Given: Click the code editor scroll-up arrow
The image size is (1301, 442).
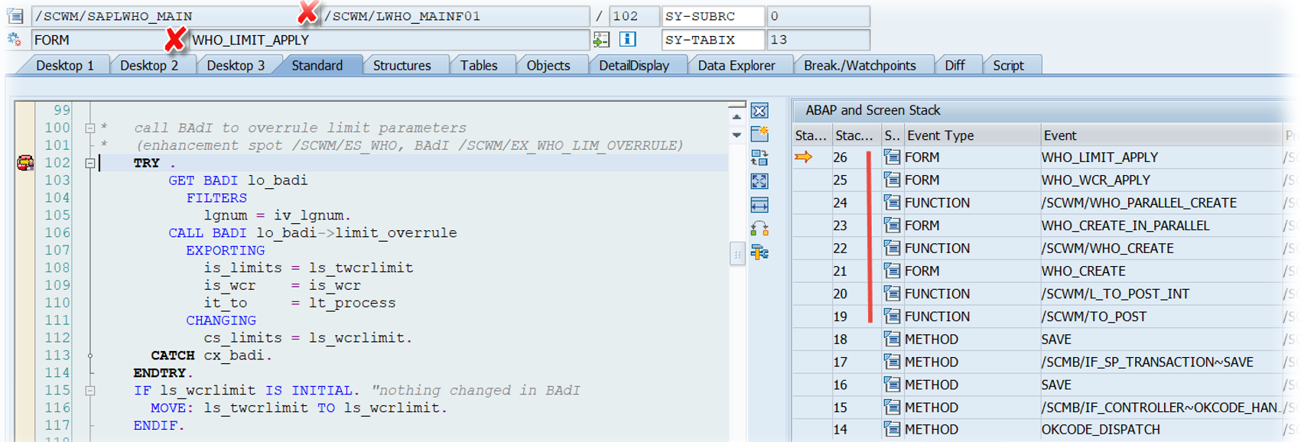Looking at the screenshot, I should pyautogui.click(x=737, y=117).
